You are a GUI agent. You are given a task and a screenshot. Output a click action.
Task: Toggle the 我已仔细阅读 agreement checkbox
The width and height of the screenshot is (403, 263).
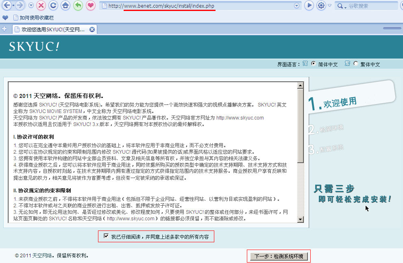[x=106, y=236]
